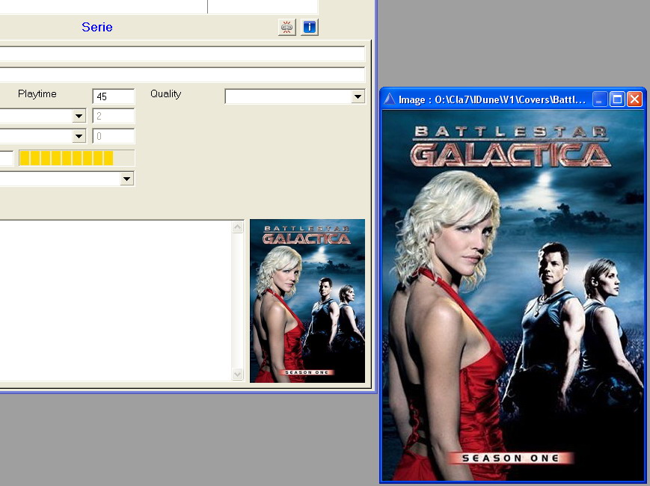Viewport: 650px width, 486px height.
Task: Click the Serie heading label
Action: click(x=97, y=27)
